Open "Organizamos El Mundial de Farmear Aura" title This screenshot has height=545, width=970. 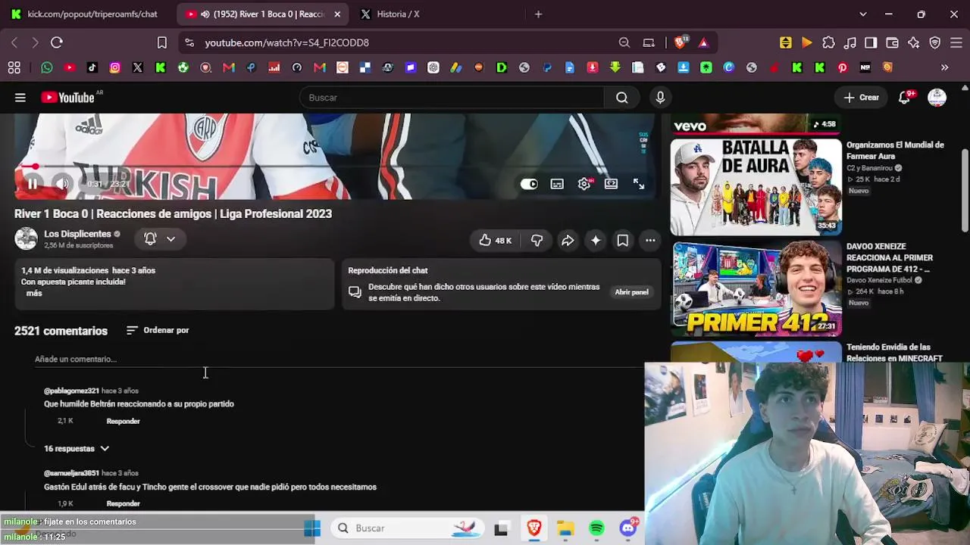tap(895, 151)
